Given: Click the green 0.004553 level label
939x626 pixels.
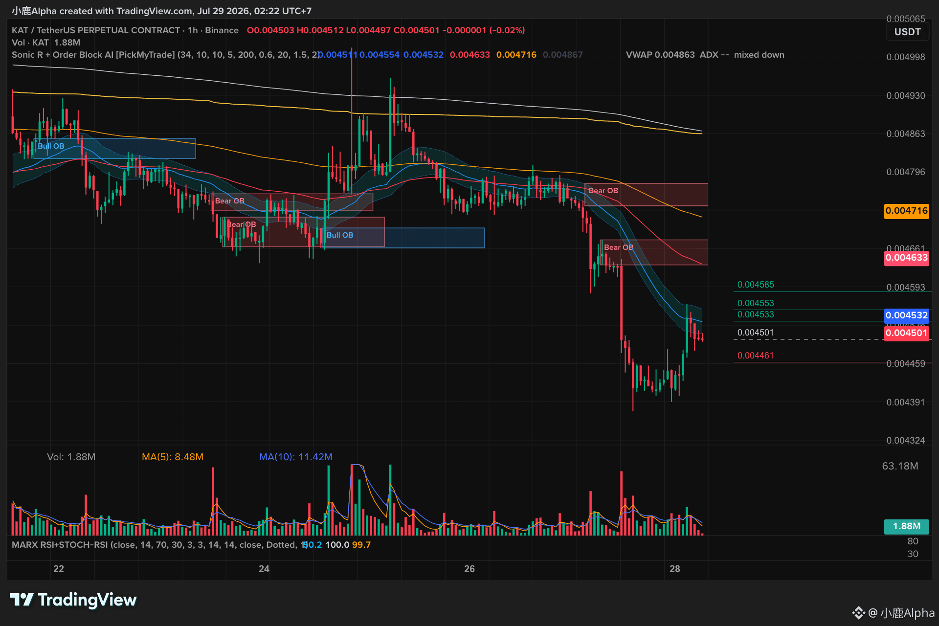Looking at the screenshot, I should click(x=756, y=303).
